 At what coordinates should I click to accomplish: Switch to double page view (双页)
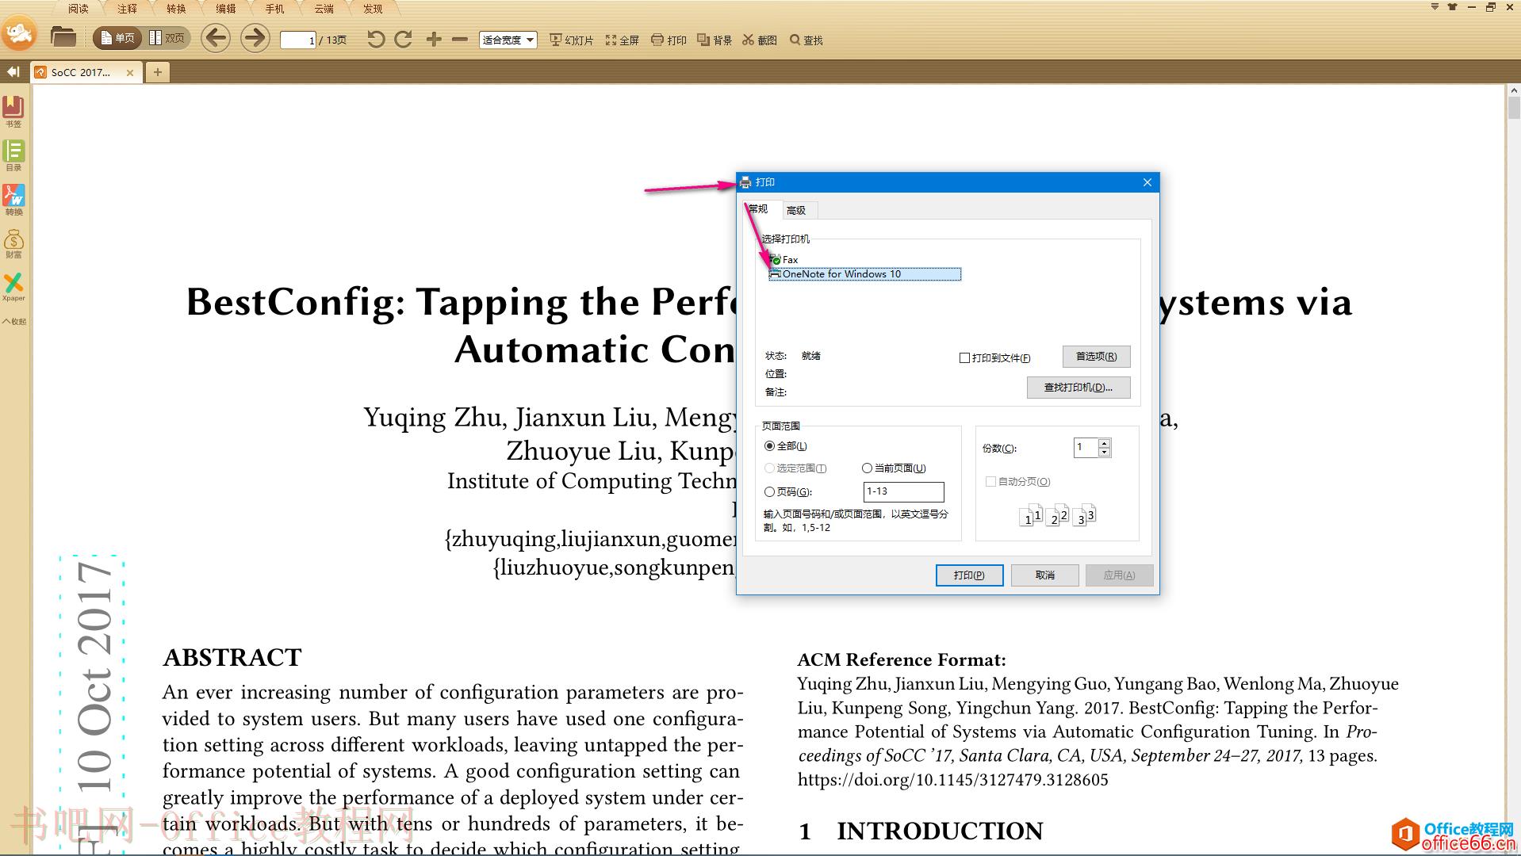point(167,38)
